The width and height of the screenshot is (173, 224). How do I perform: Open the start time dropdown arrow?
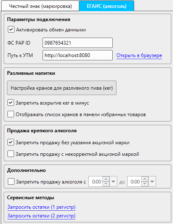pyautogui.click(x=113, y=181)
